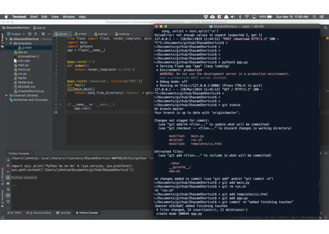Open the Apple menu

[6, 17]
